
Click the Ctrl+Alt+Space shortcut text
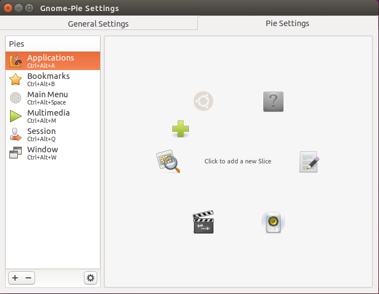47,102
